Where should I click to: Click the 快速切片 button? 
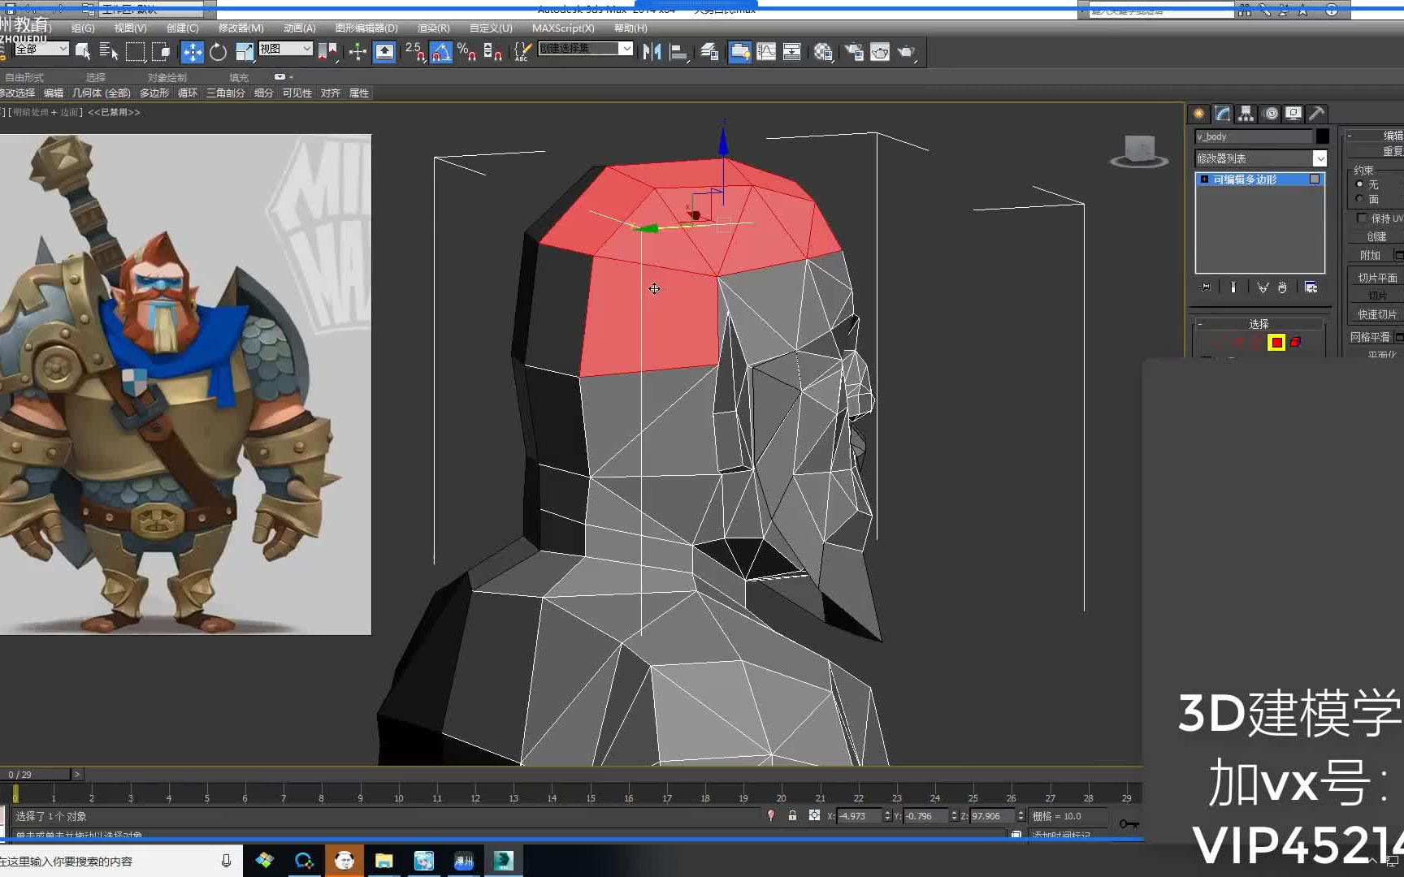1376,314
